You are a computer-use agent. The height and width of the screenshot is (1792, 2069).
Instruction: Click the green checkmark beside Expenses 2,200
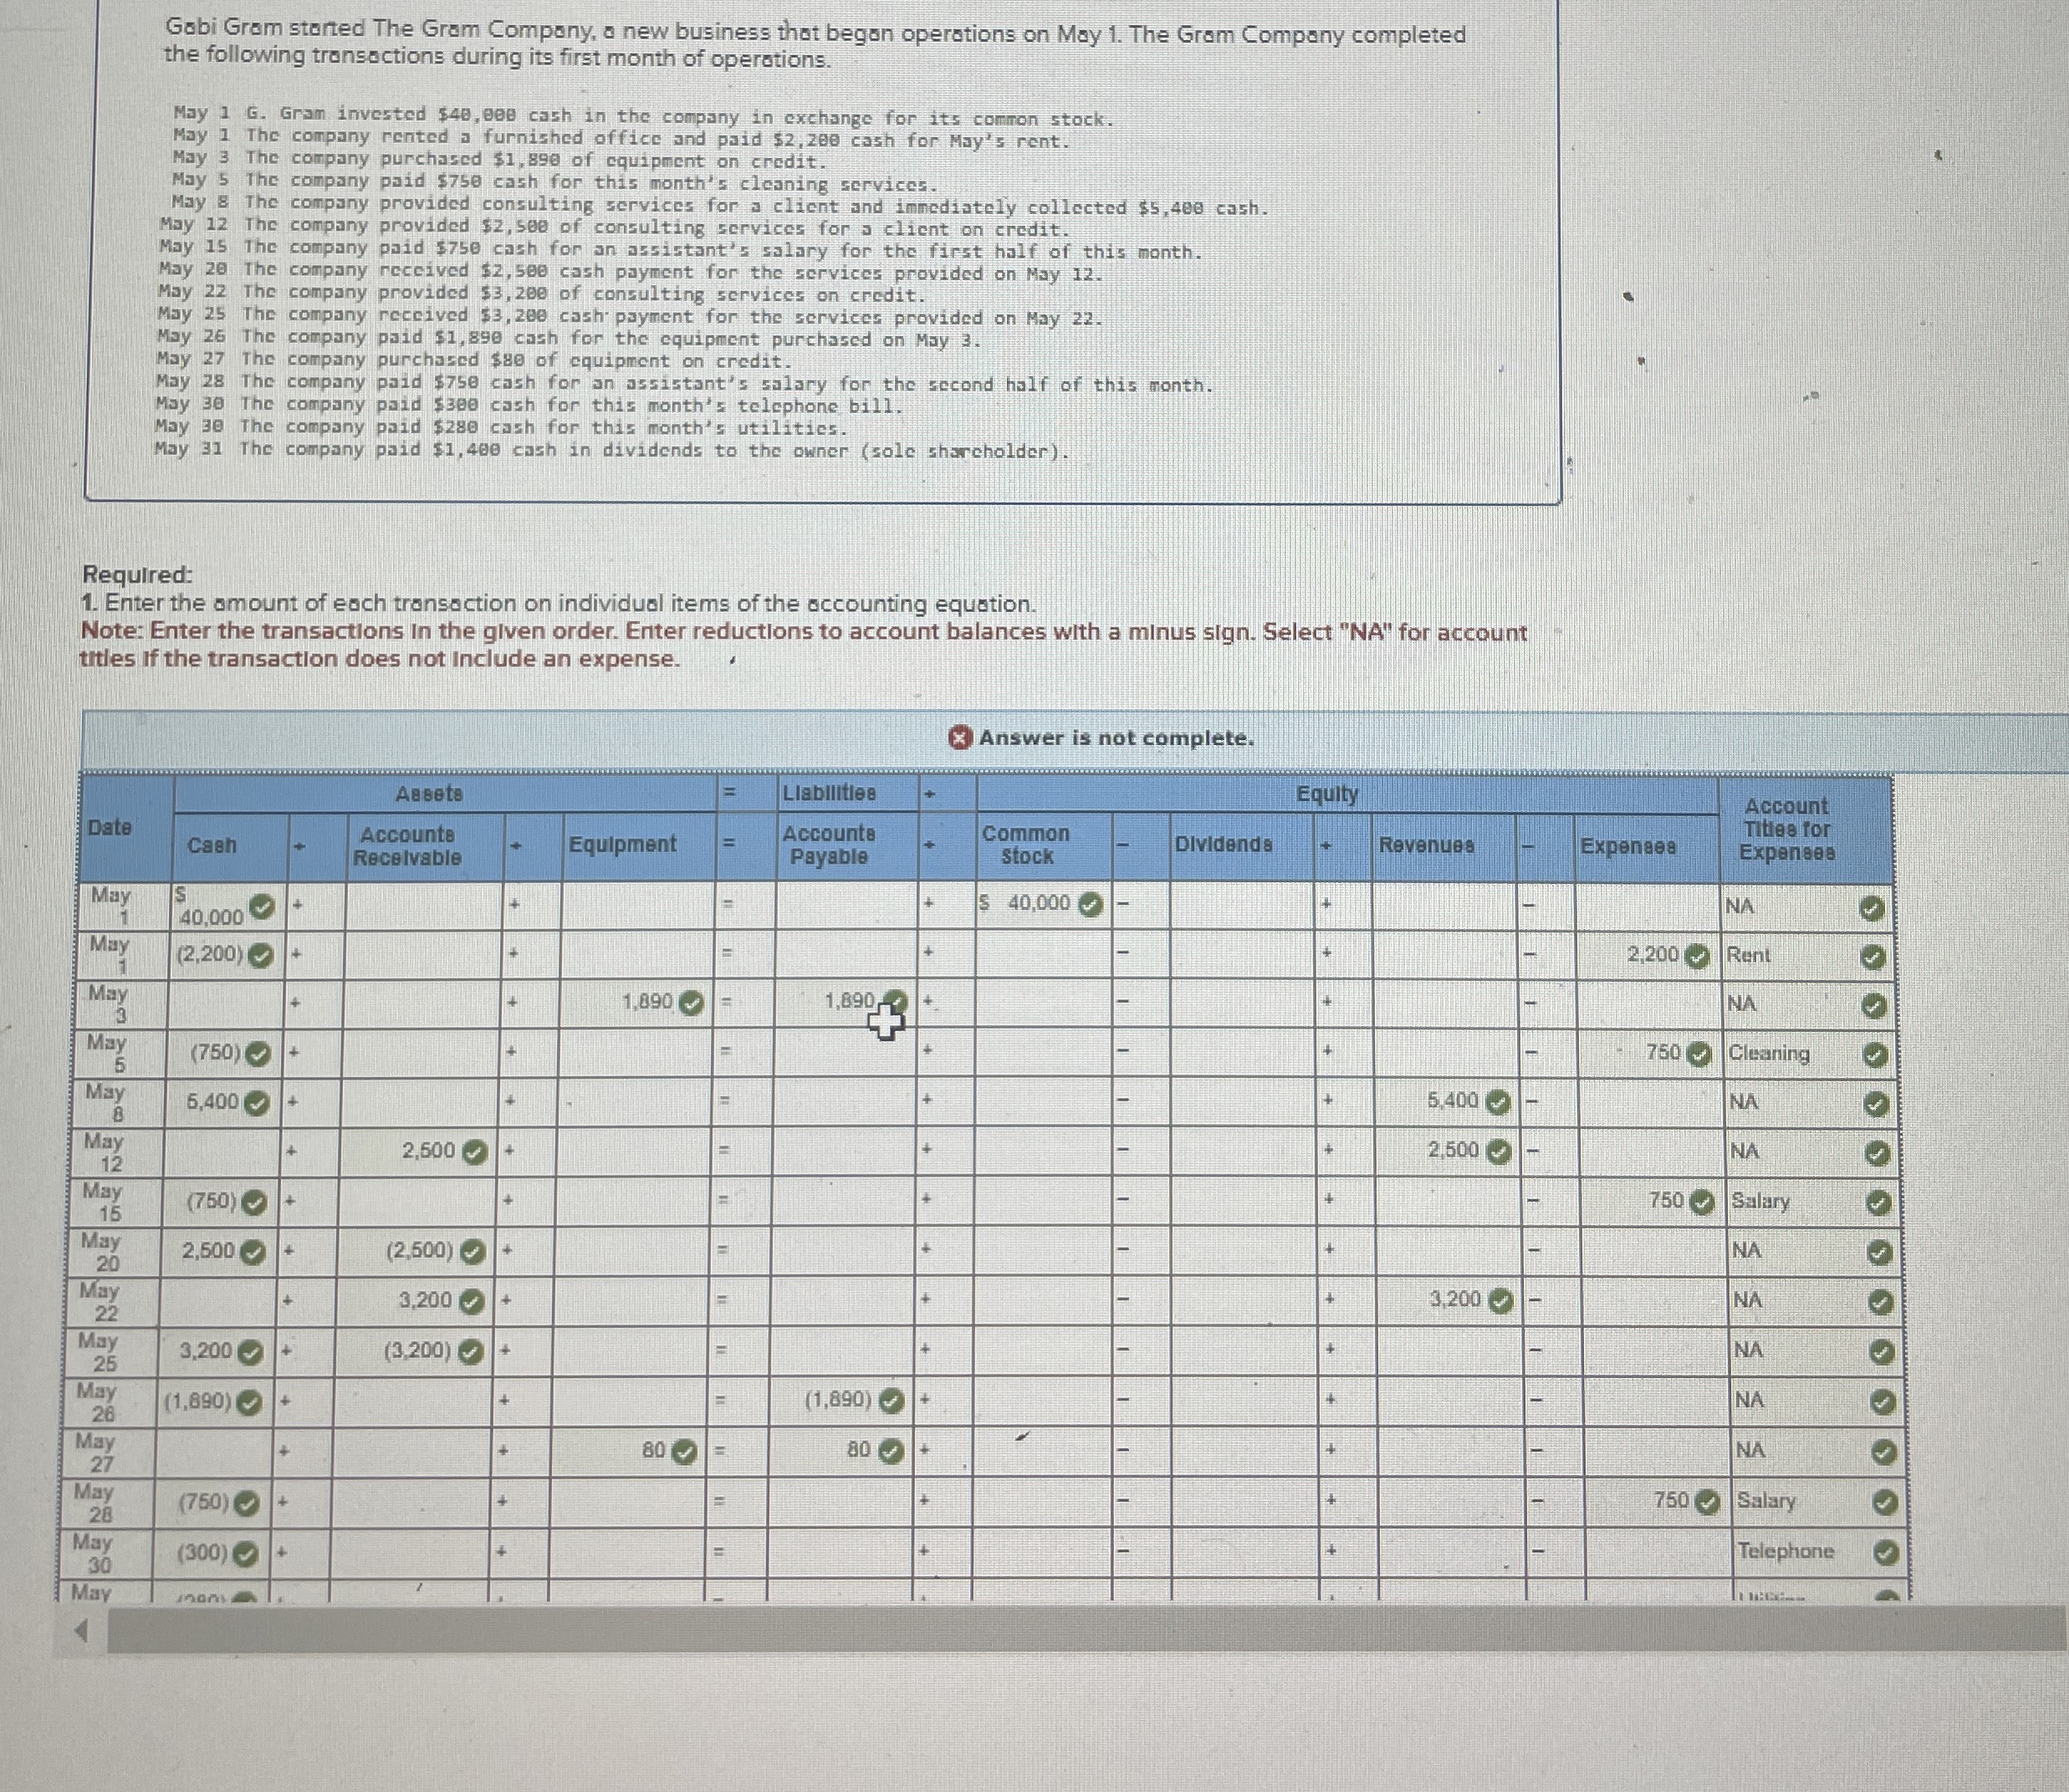(1697, 955)
